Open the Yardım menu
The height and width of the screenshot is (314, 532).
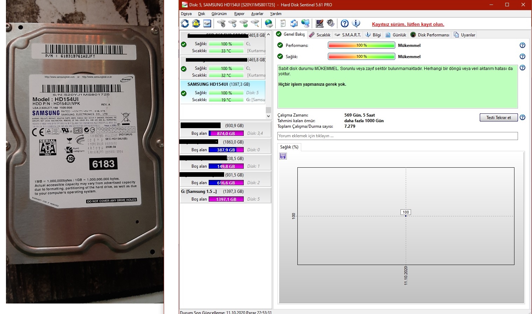coord(276,14)
